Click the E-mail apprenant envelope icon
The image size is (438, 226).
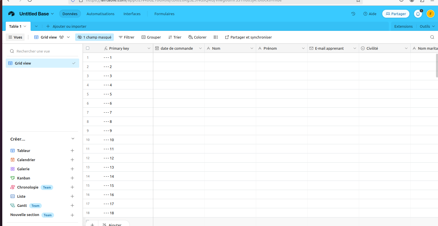311,48
